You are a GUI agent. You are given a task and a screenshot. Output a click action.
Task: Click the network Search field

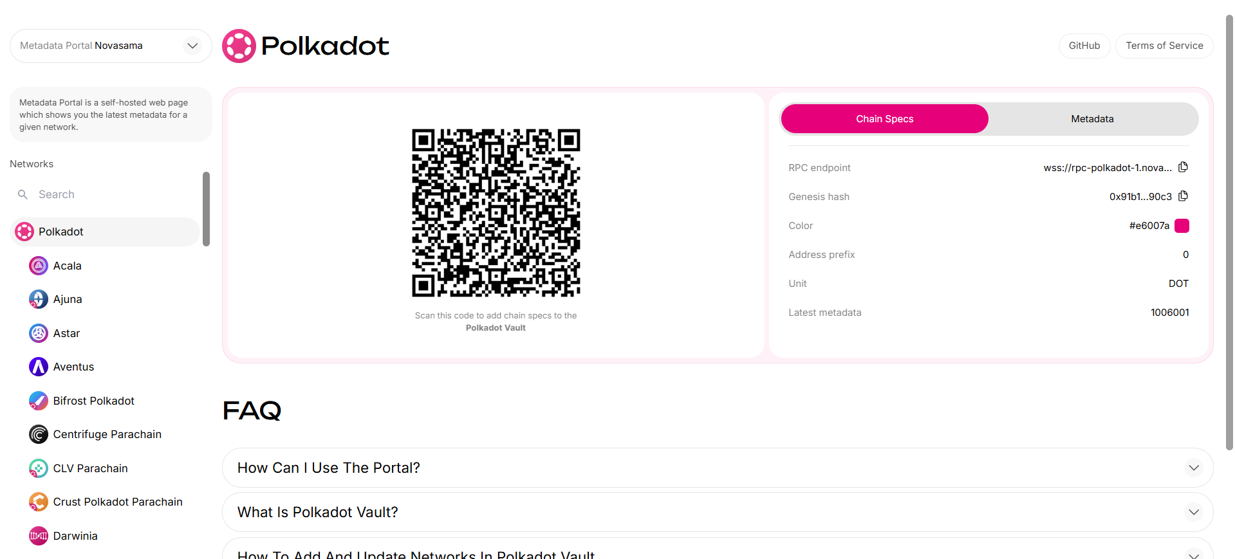pos(109,194)
